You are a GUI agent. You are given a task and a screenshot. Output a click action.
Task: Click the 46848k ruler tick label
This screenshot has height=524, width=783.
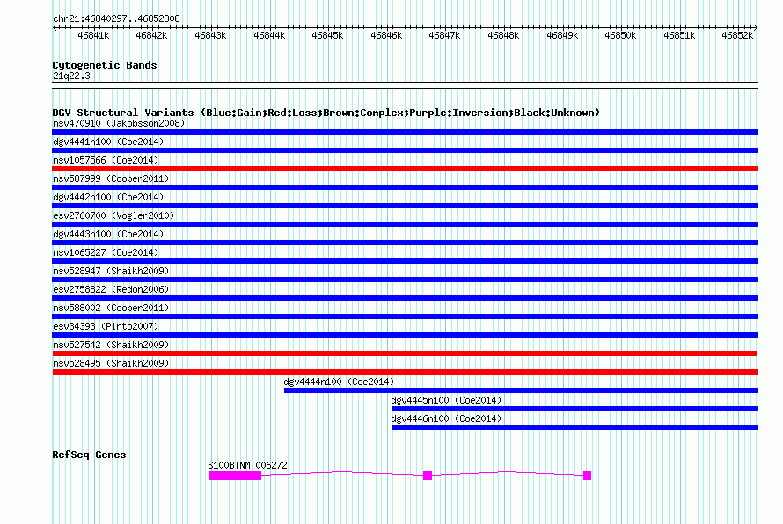(x=503, y=35)
